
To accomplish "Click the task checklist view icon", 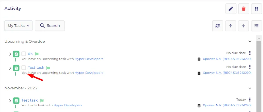I will 256,26.
